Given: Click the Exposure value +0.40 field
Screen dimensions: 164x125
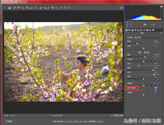Looking at the screenshot, I should point(156,55).
